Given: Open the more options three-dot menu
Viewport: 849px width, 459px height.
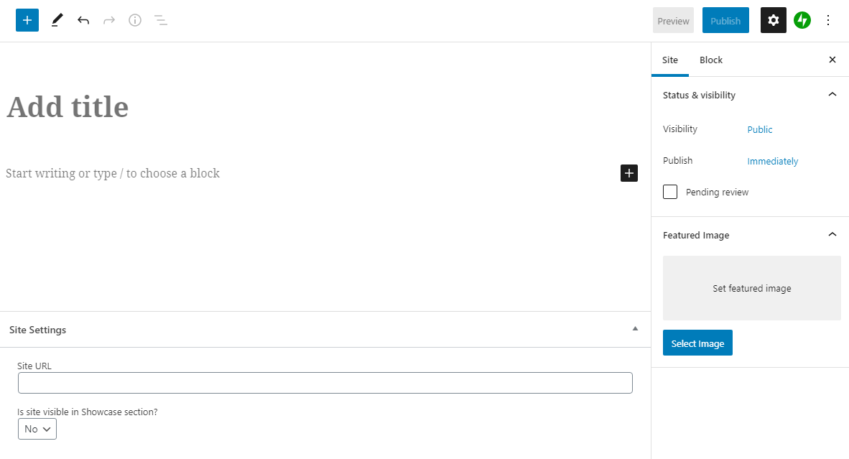Looking at the screenshot, I should [828, 20].
